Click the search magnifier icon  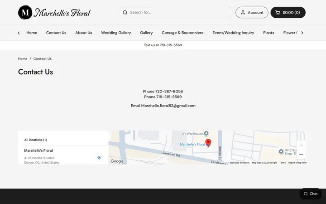point(125,13)
